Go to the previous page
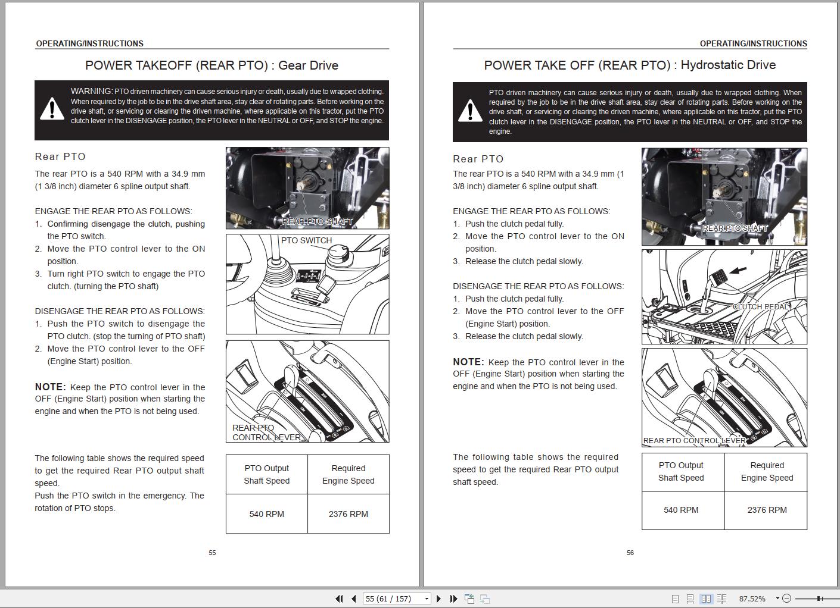840x608 pixels. tap(354, 598)
